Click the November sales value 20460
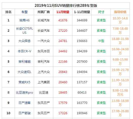The height and width of the screenshot is (119, 133). (63, 82)
